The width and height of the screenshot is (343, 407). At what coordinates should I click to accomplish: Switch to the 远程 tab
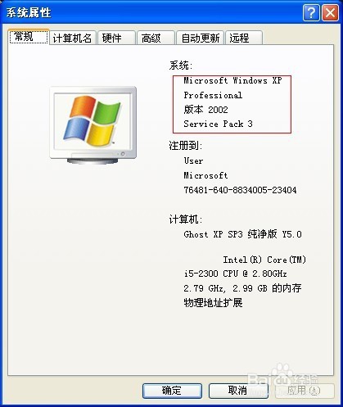[x=244, y=38]
